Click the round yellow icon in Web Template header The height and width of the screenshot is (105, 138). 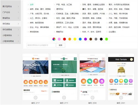coord(131,59)
